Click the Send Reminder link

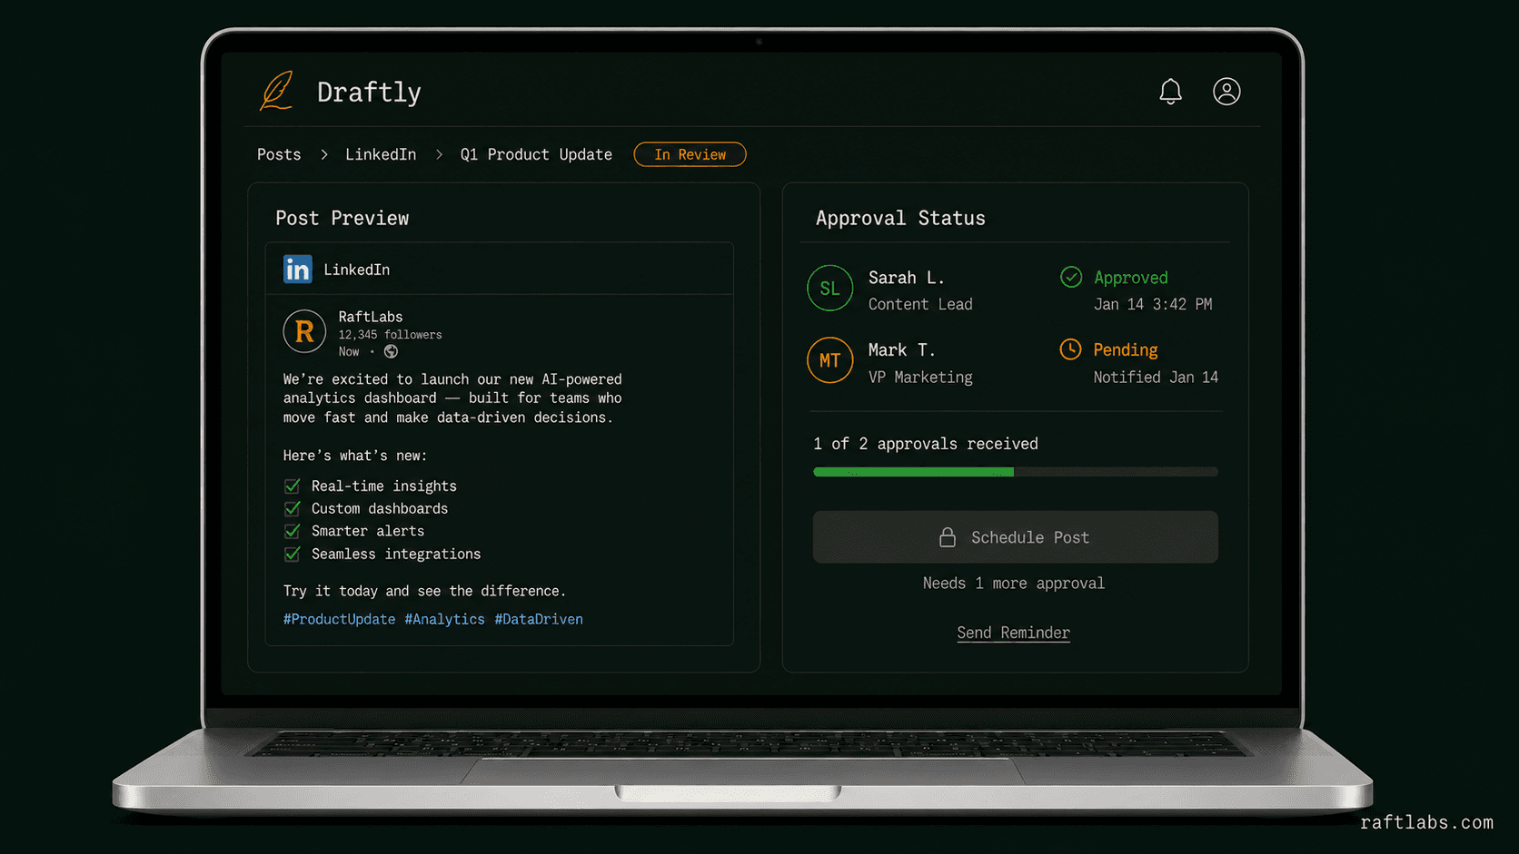[1013, 633]
